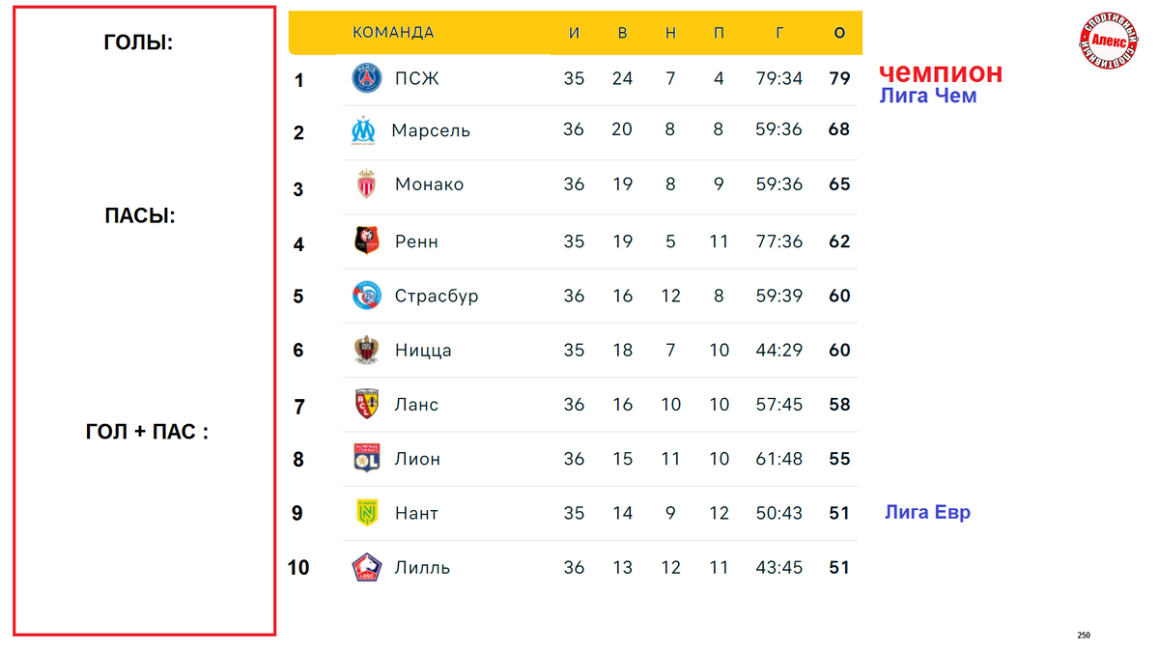Screen dimensions: 1159x652
Task: Sort by the КОМАНДА column header
Action: point(393,33)
